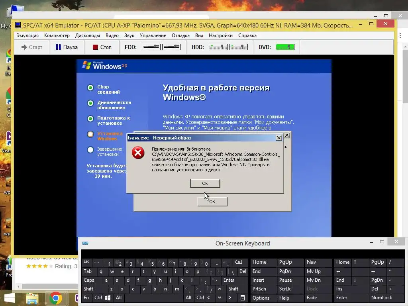408x306 pixels.
Task: Open the Управление menu
Action: click(x=153, y=35)
